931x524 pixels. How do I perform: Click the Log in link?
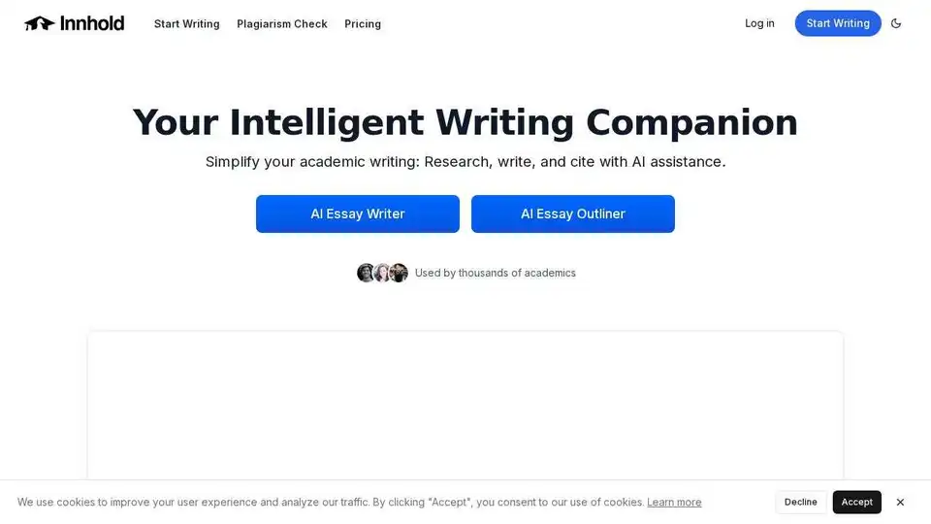pos(759,23)
